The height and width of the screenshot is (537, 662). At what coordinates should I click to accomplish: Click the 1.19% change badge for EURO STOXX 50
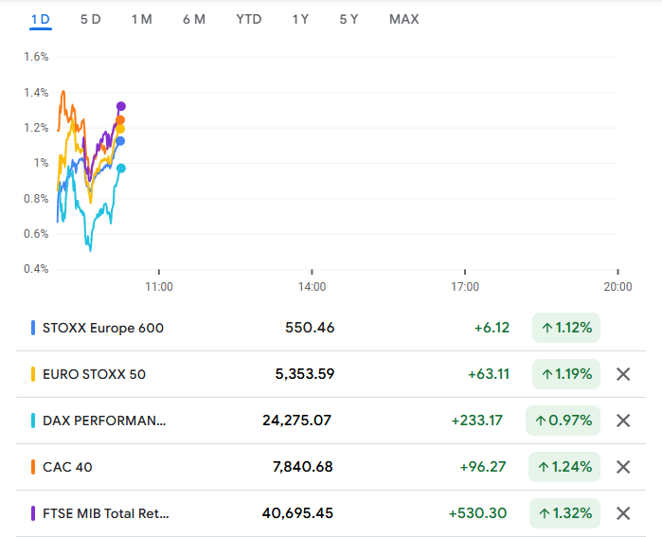pos(566,374)
